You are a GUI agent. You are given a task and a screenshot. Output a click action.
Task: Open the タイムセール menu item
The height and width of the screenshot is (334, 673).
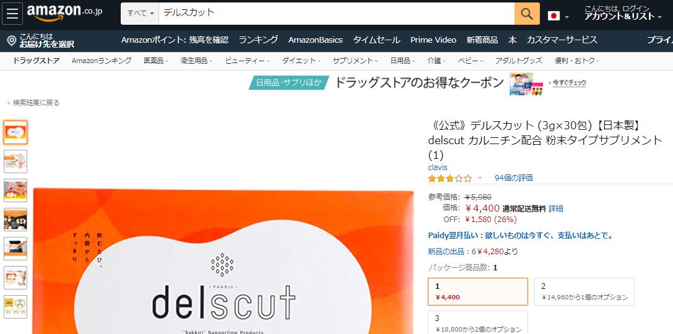(x=376, y=40)
